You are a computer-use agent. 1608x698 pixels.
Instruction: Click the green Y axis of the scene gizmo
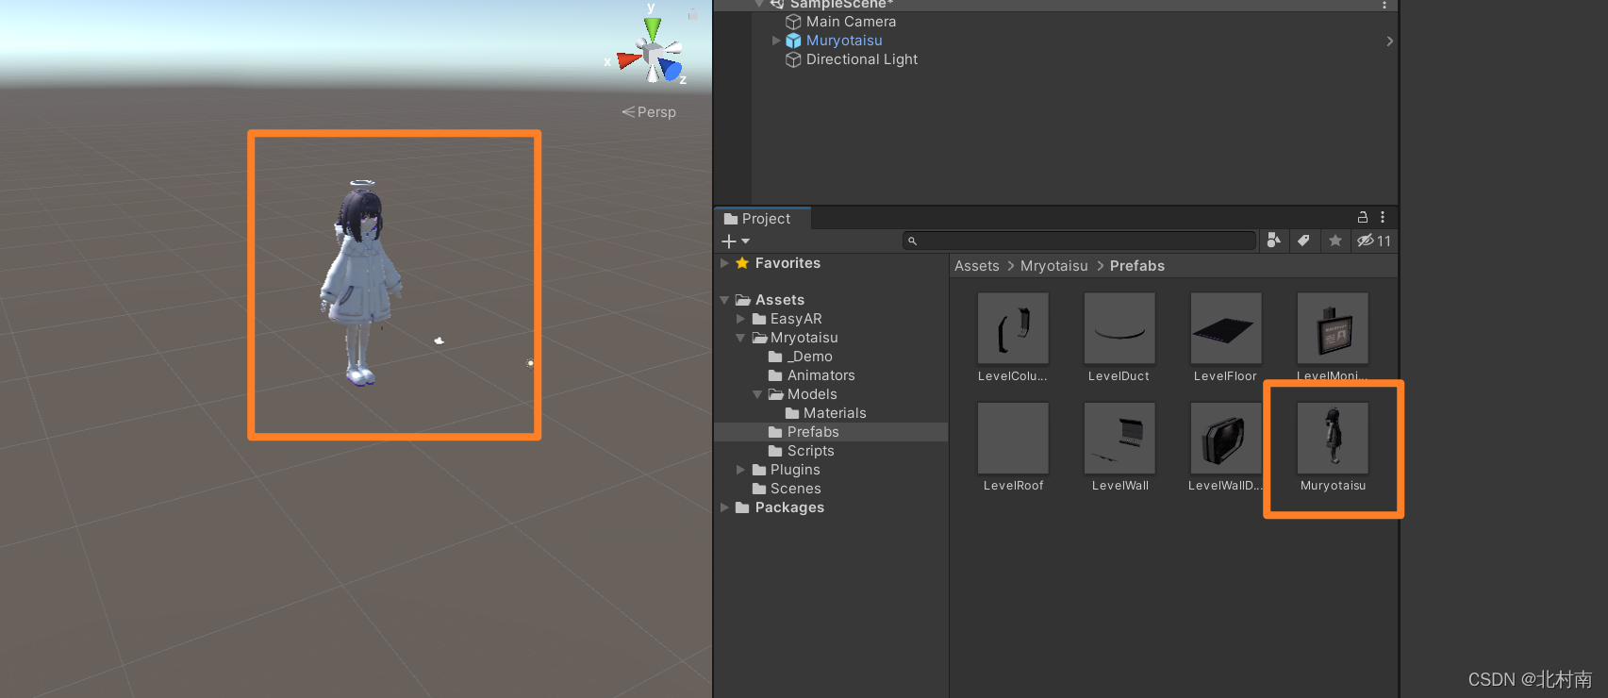[x=652, y=28]
